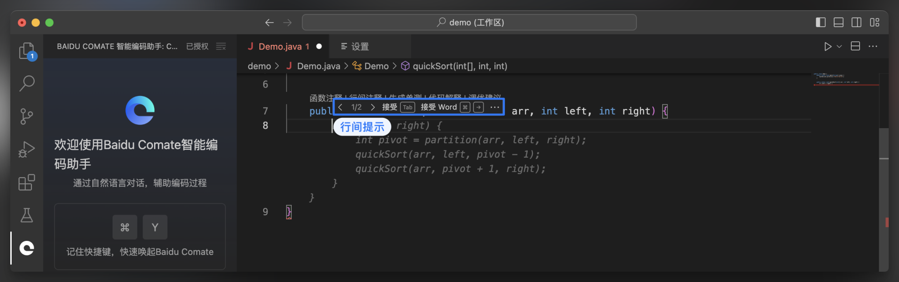Click the Baidu Comate logo

coord(140,110)
